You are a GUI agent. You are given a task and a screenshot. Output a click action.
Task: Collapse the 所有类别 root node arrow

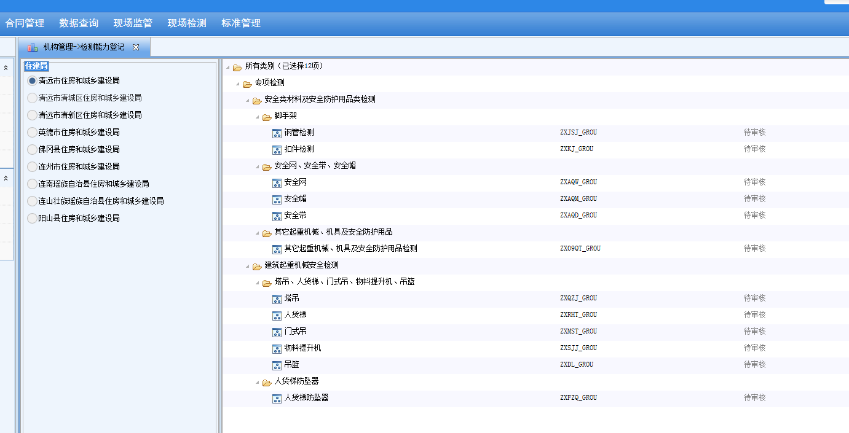[227, 67]
